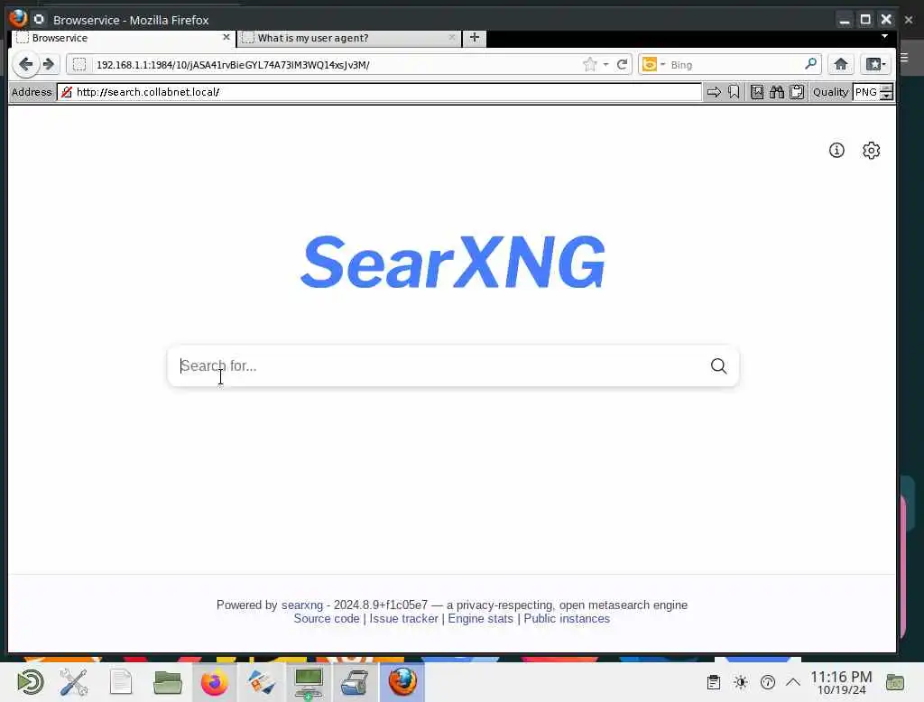
Task: Click the Firefox titlebar window menu icon
Action: 18,19
